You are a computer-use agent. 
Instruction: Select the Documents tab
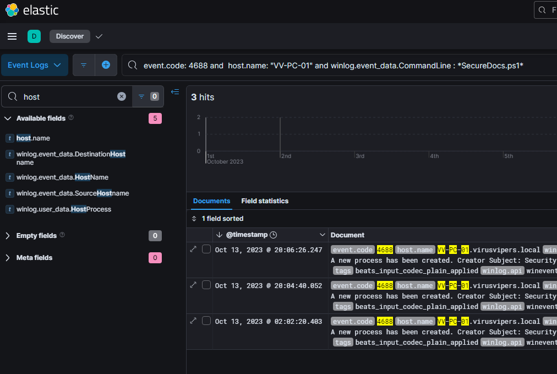click(x=211, y=201)
